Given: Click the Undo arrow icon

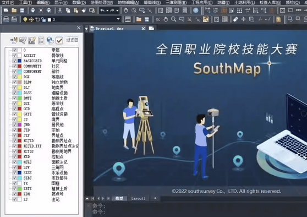Looking at the screenshot, I should [x=102, y=10].
